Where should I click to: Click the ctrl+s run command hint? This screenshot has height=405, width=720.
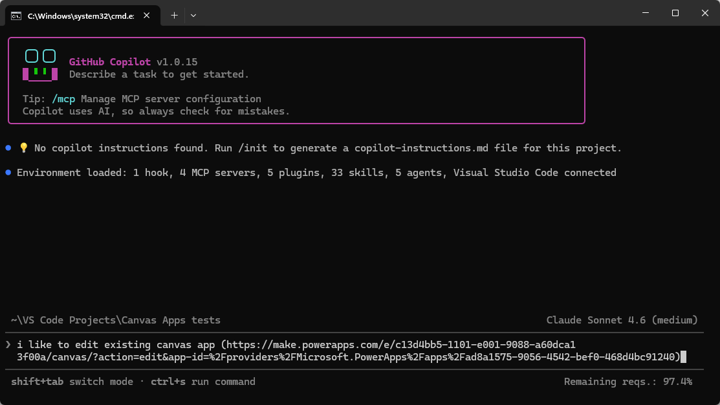[x=202, y=382]
